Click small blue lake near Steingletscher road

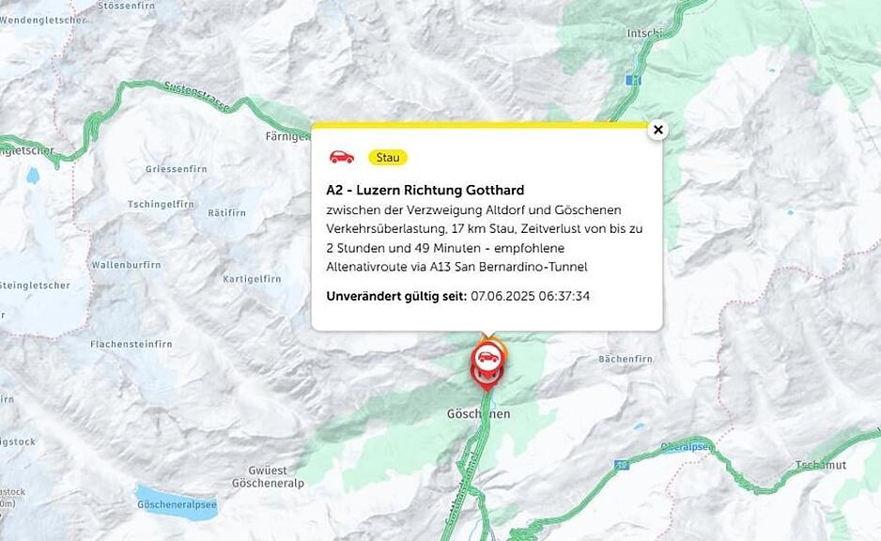coord(33,176)
